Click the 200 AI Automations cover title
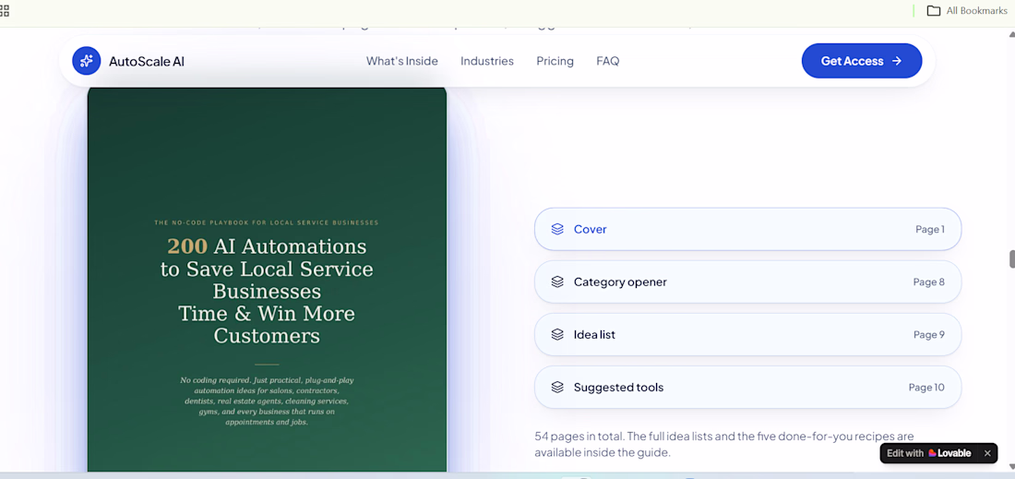The height and width of the screenshot is (479, 1015). (267, 292)
